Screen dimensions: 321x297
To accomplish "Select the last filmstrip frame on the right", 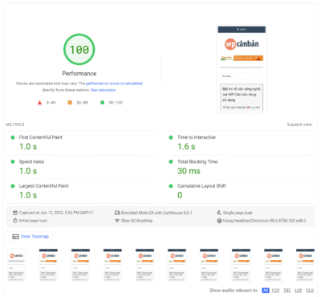I will 305,265.
